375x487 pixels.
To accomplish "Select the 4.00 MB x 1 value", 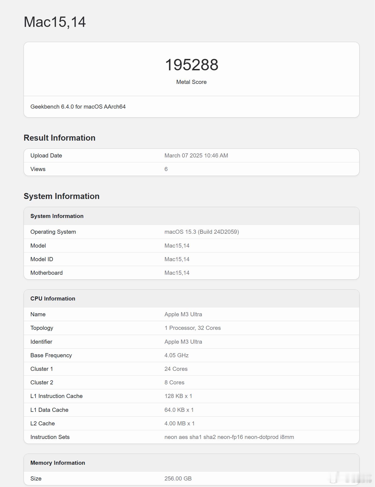I will tap(179, 423).
